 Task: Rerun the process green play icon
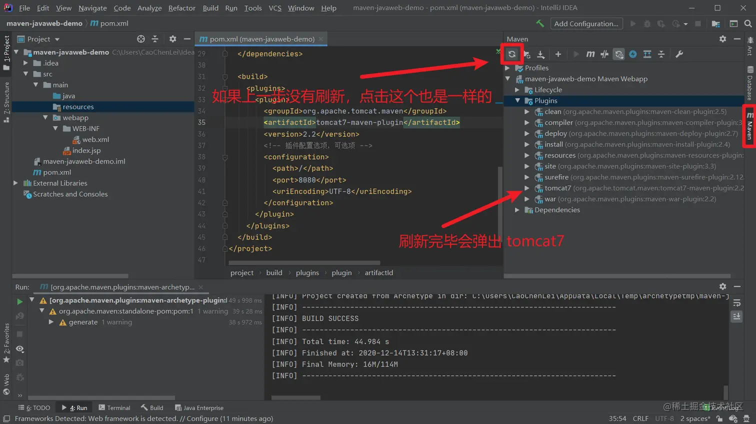[19, 301]
